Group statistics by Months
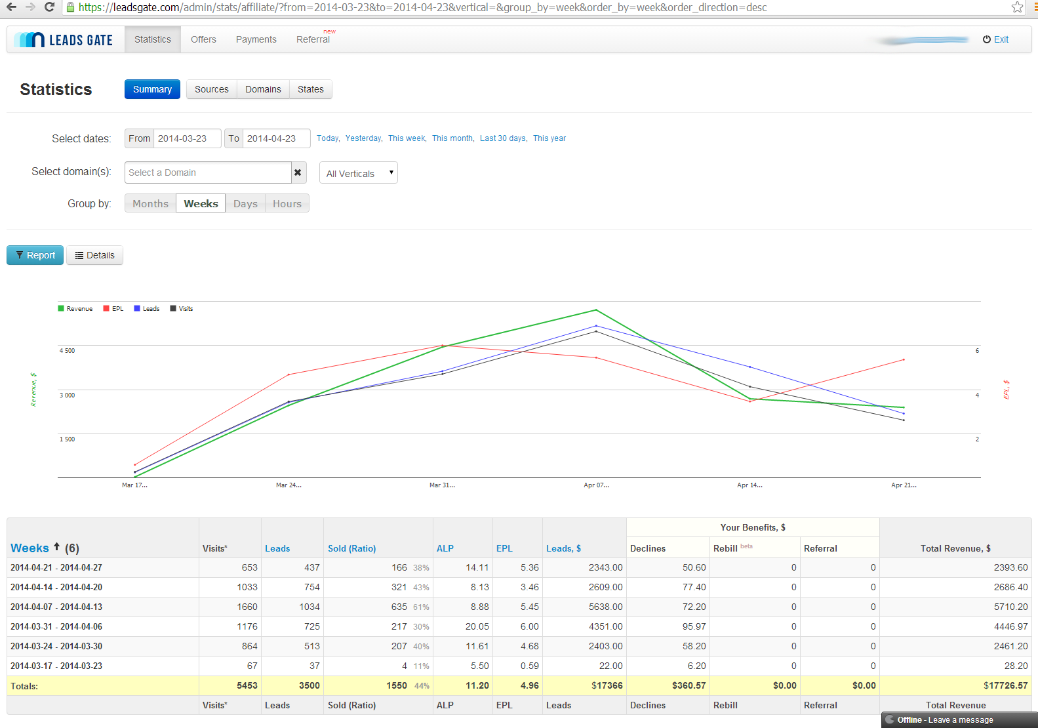 [150, 203]
